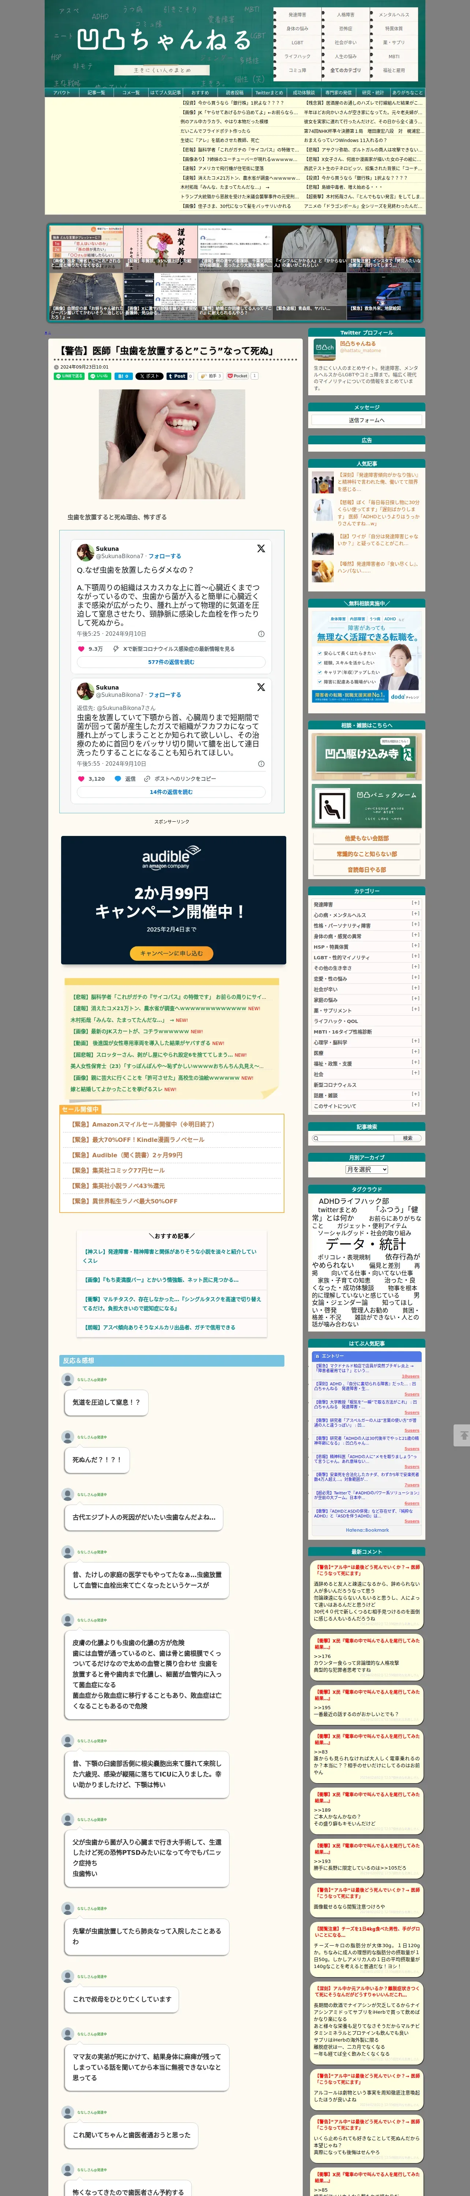This screenshot has height=2196, width=470.
Task: Click Sukuna avatar in the second tweet
Action: 85,691
